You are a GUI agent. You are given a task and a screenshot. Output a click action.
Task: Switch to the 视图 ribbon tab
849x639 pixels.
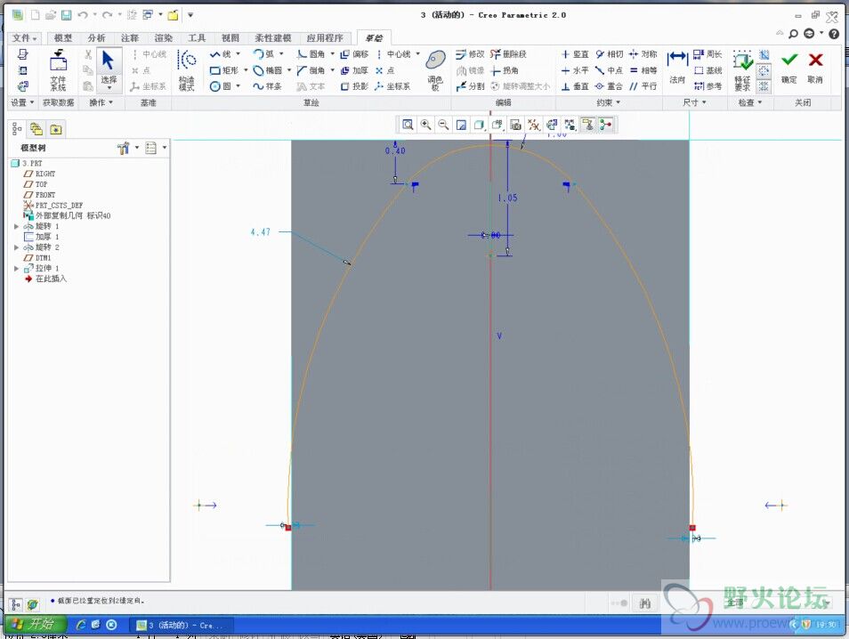point(230,38)
